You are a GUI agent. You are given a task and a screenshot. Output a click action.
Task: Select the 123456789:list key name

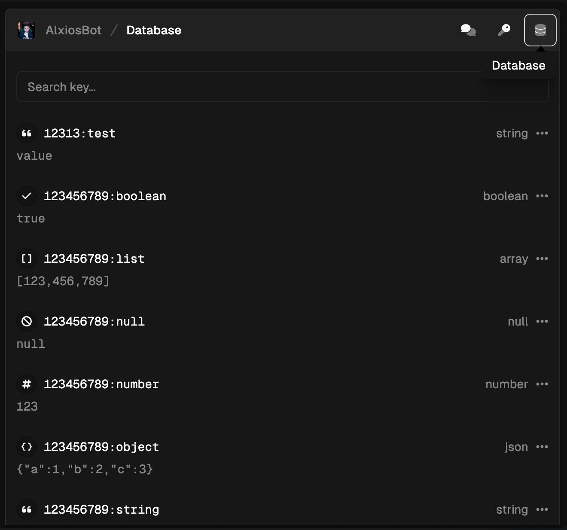click(94, 259)
